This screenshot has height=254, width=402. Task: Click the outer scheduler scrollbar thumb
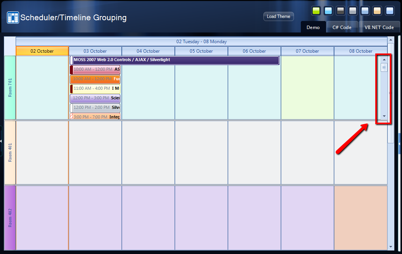(391, 93)
